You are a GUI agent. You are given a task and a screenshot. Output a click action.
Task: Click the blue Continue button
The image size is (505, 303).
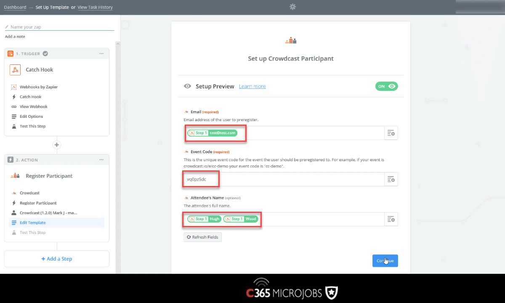pyautogui.click(x=385, y=261)
